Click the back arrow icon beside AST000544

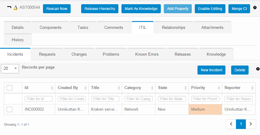[9, 8]
